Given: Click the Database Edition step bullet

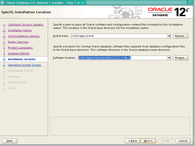Looking at the screenshot, I should pyautogui.click(x=4, y=54).
